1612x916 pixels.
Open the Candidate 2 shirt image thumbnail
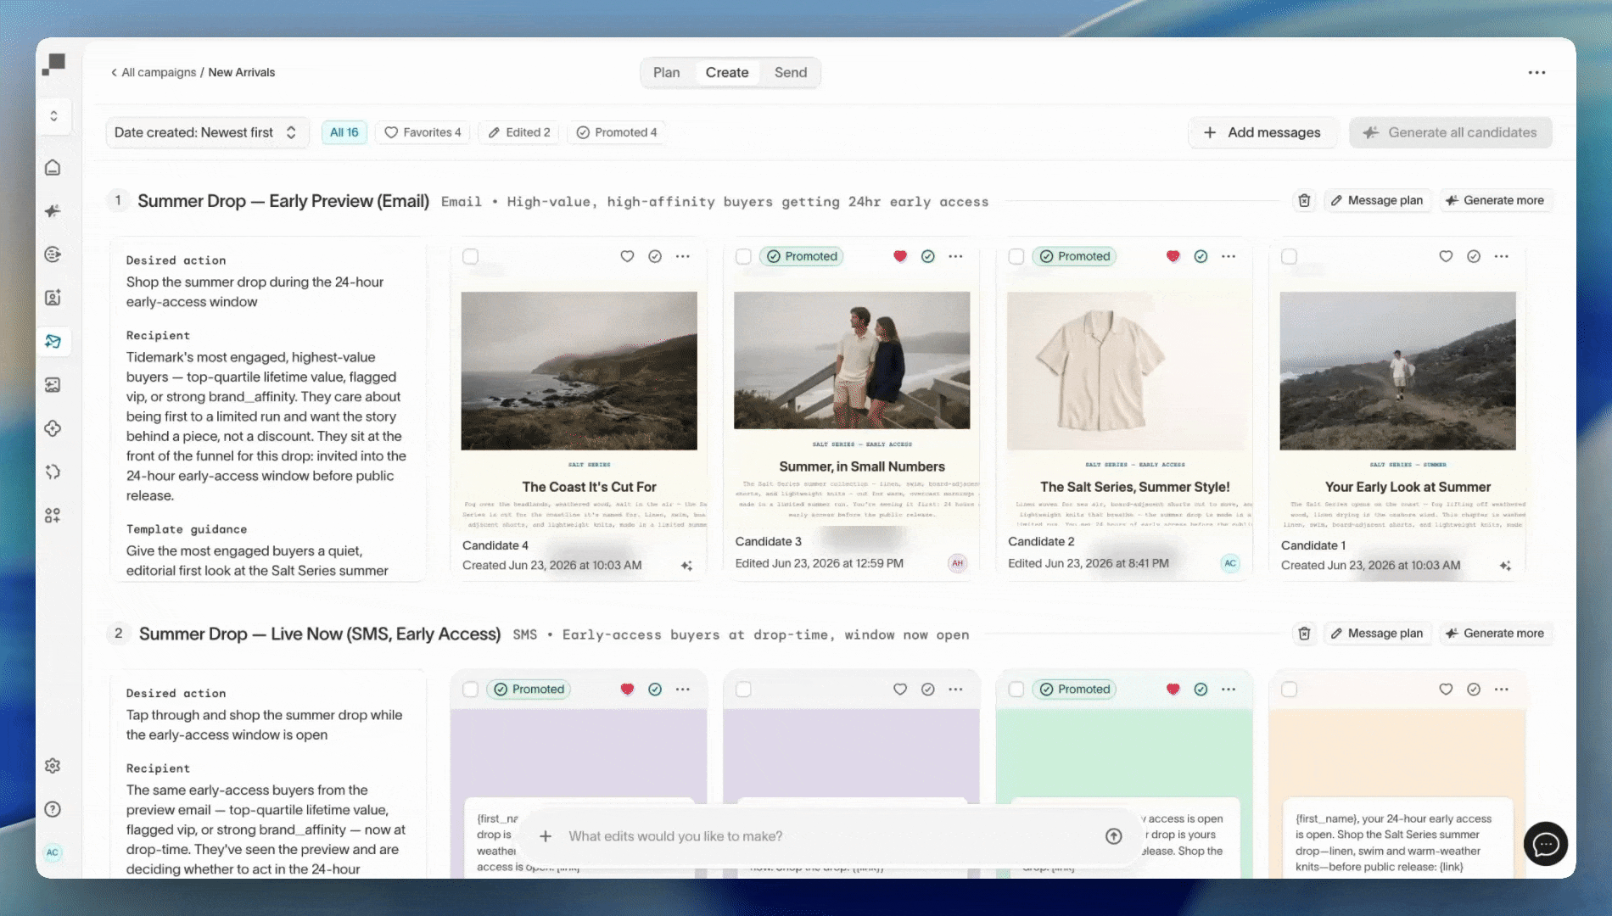coord(1125,371)
